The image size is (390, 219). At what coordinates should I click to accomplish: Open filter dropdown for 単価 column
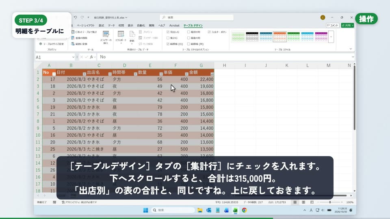186,74
